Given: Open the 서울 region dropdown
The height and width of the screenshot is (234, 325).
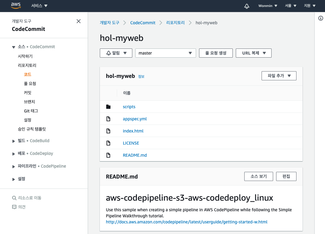Looking at the screenshot, I should click(x=291, y=6).
